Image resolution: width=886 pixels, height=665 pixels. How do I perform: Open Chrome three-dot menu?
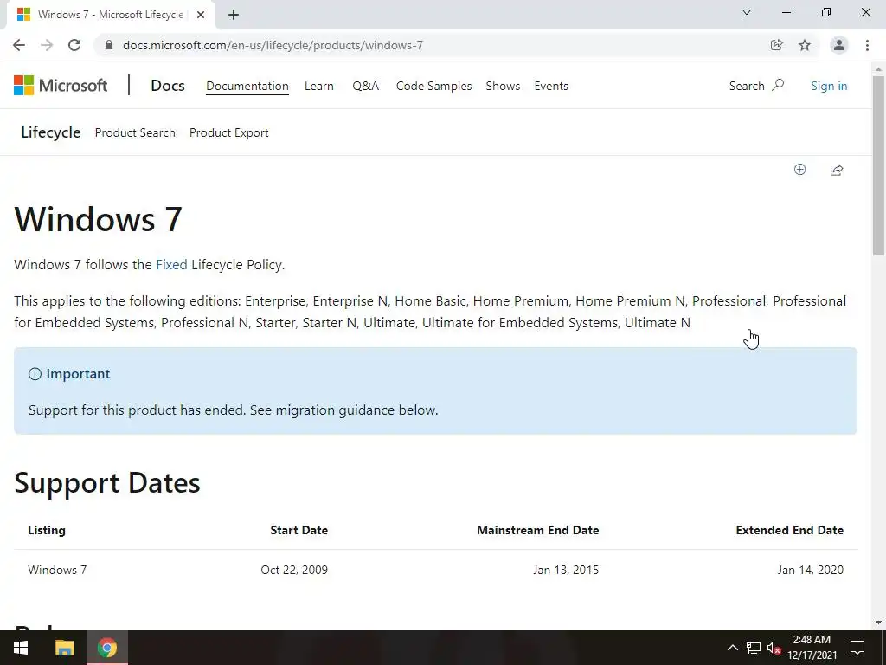867,45
